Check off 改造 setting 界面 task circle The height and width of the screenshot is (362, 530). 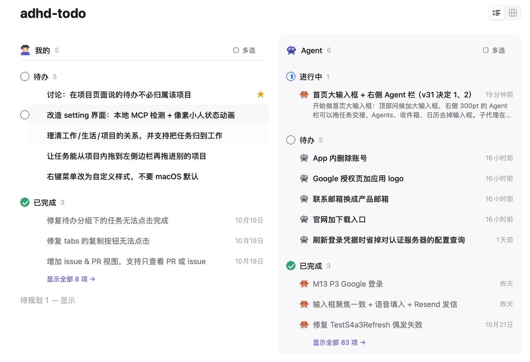[25, 115]
